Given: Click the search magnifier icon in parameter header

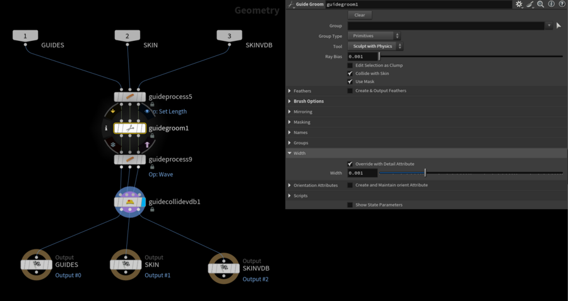Looking at the screenshot, I should [540, 4].
